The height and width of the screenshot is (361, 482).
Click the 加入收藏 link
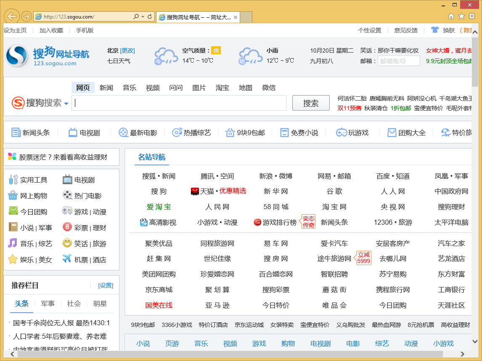tap(51, 30)
